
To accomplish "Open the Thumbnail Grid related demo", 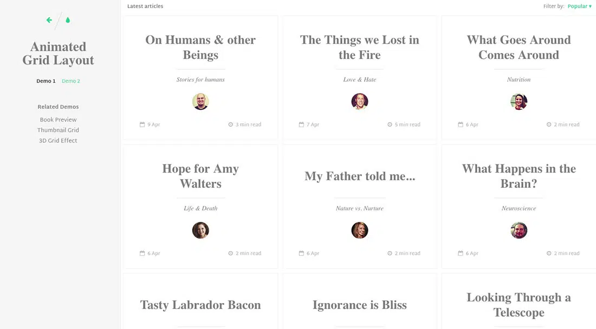I will coord(58,130).
